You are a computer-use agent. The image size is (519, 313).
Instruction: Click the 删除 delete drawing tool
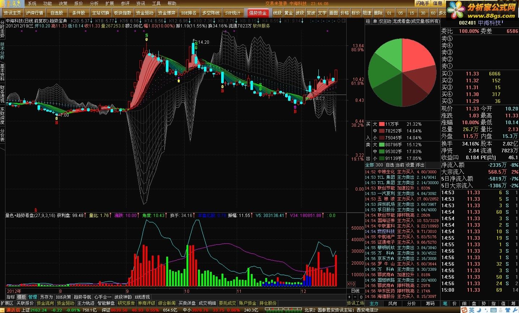coord(378,13)
